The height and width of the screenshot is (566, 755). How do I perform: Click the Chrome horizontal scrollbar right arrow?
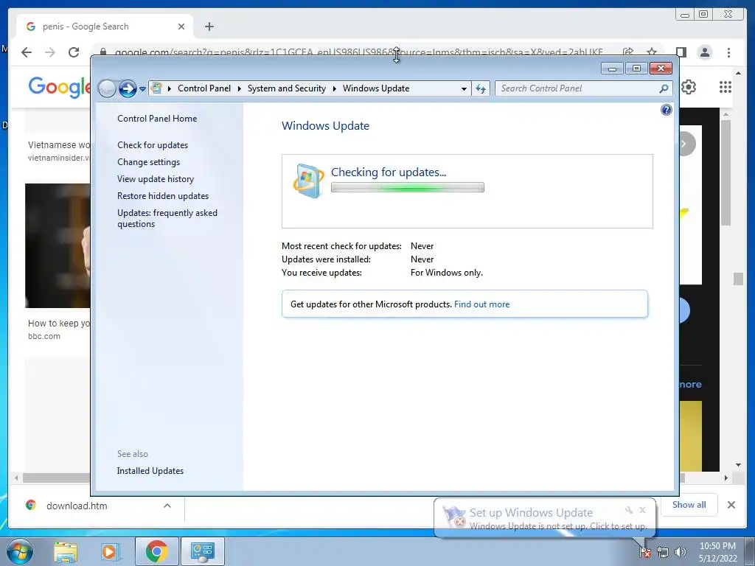(x=726, y=478)
